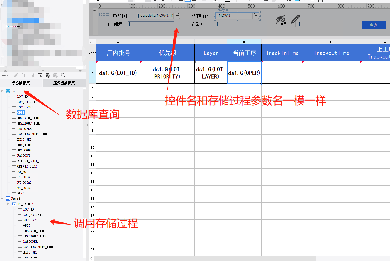
Task: Switch to 服务器数据集 tab
Action: 64,83
